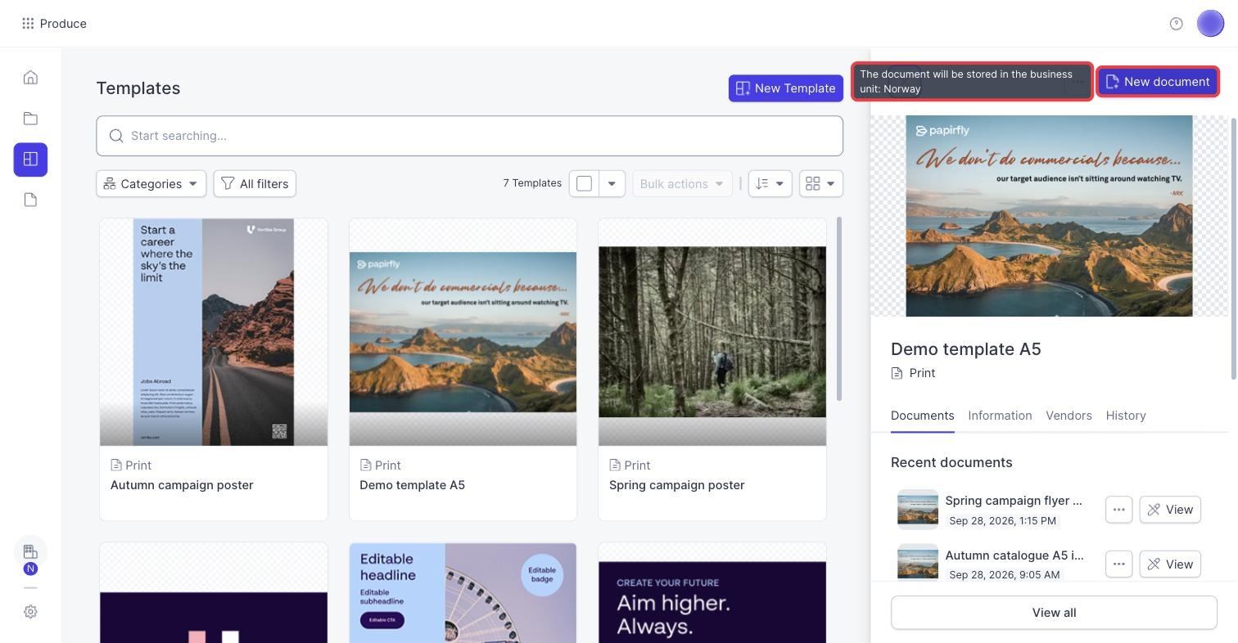Open the grid view mode dropdown

point(821,183)
